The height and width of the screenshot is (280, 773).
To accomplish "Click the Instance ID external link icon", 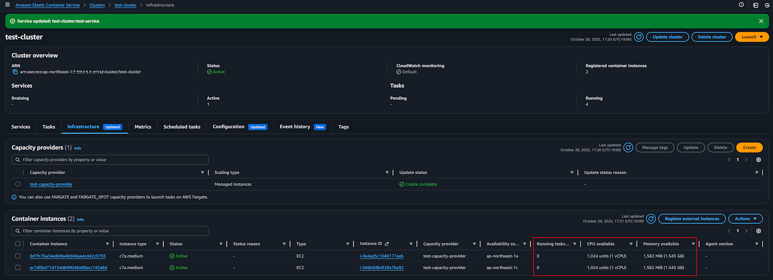I will coord(387,244).
